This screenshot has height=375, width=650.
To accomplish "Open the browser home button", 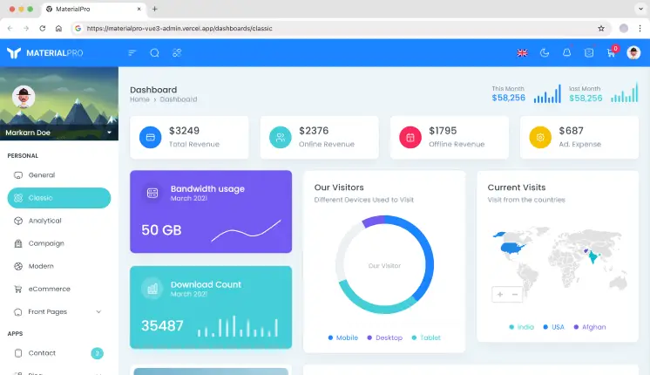I will [x=58, y=28].
